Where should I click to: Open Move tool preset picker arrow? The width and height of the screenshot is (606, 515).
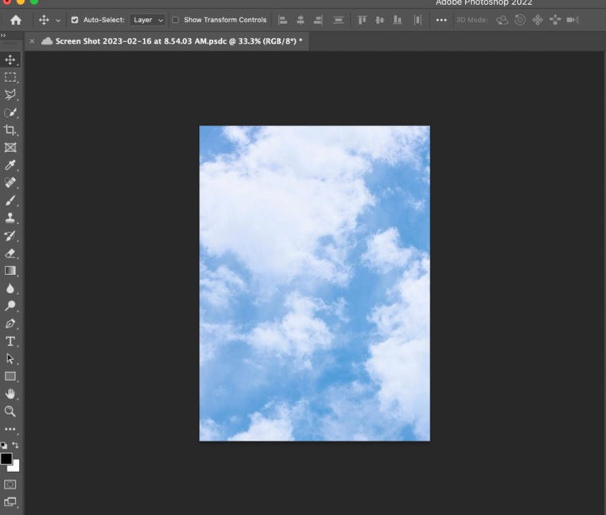[58, 21]
